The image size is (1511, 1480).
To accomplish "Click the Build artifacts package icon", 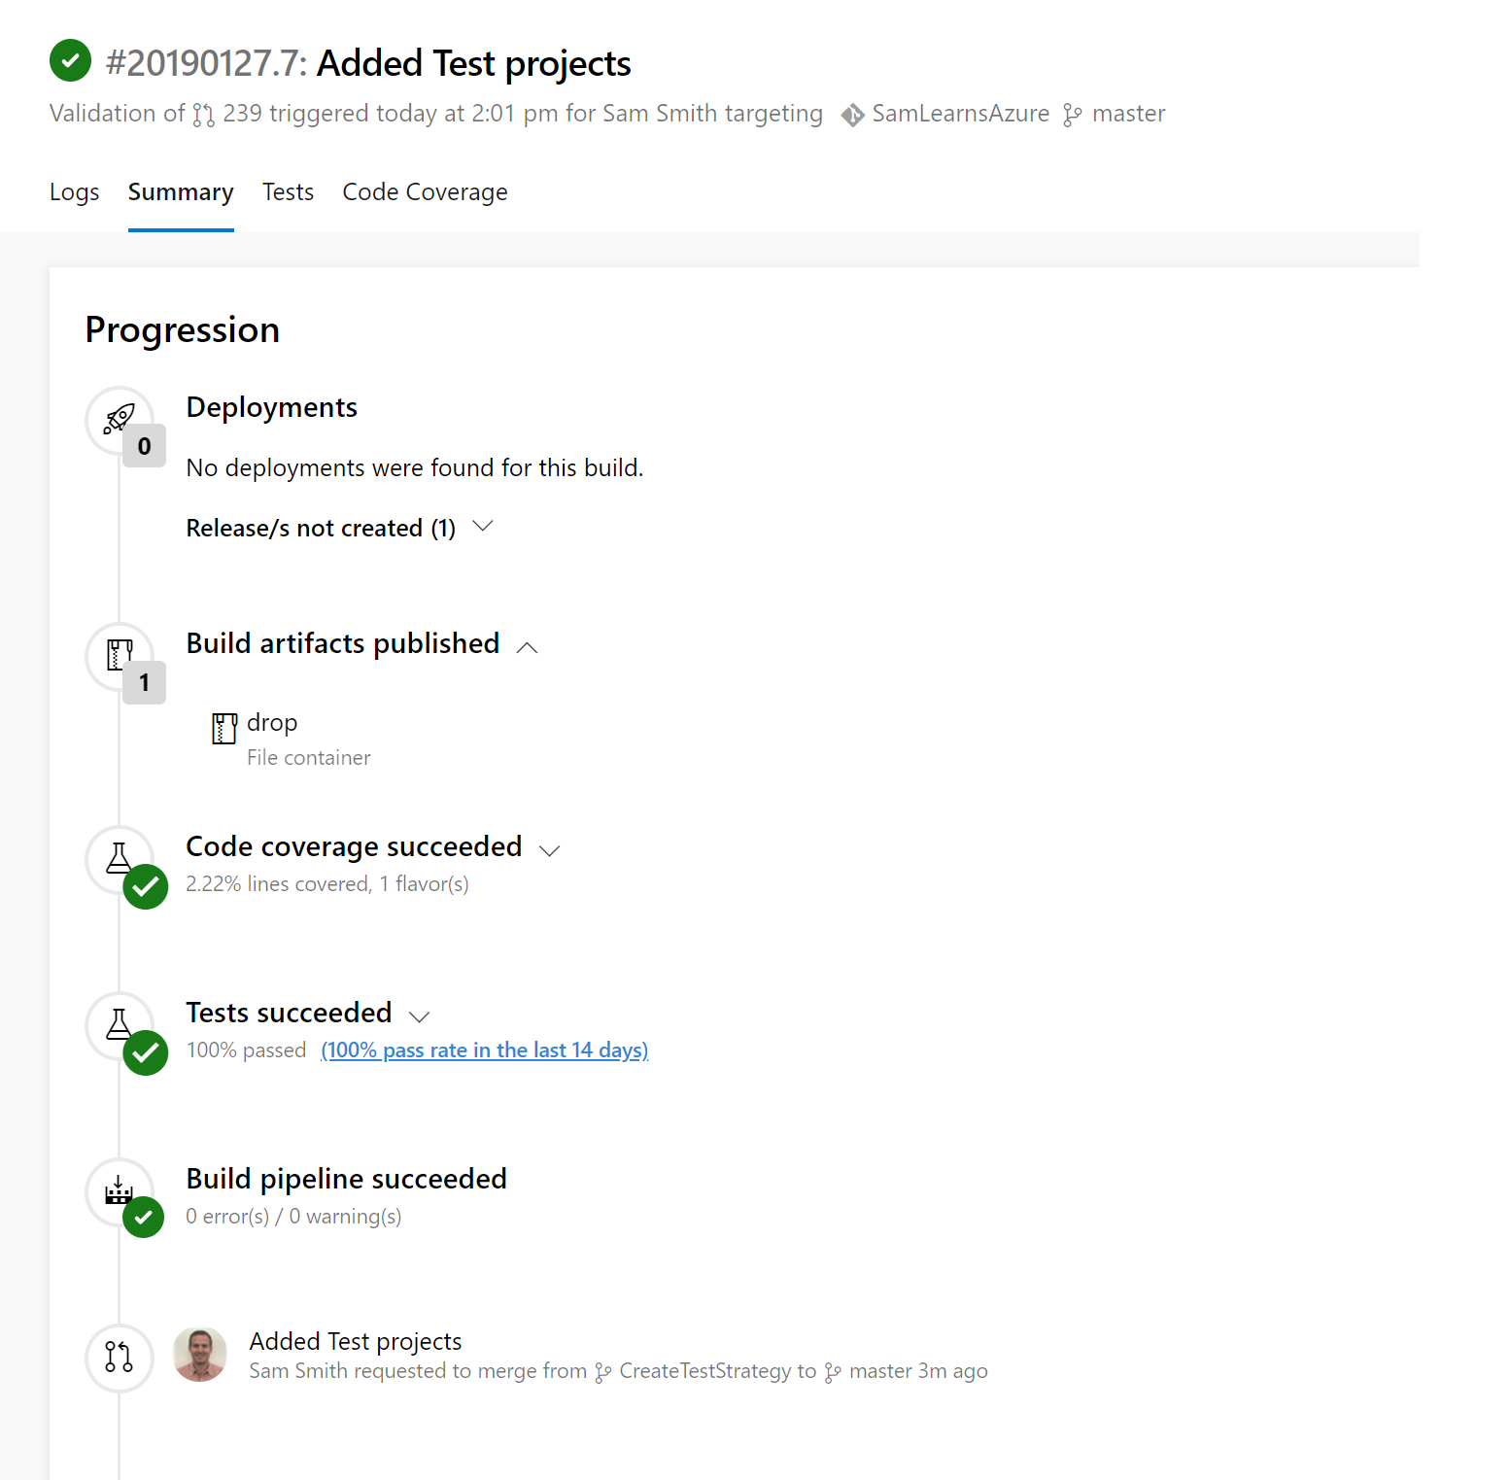I will tap(120, 654).
